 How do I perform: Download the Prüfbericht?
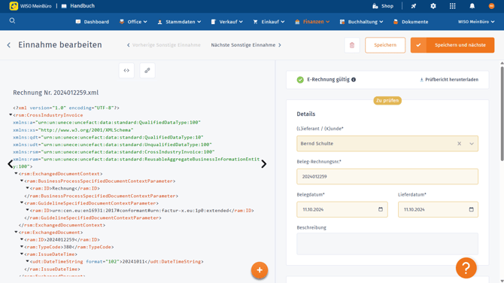tap(449, 80)
